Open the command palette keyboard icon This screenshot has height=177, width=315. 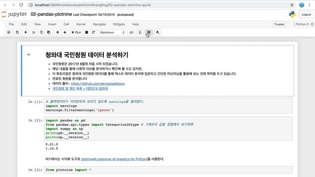131,32
